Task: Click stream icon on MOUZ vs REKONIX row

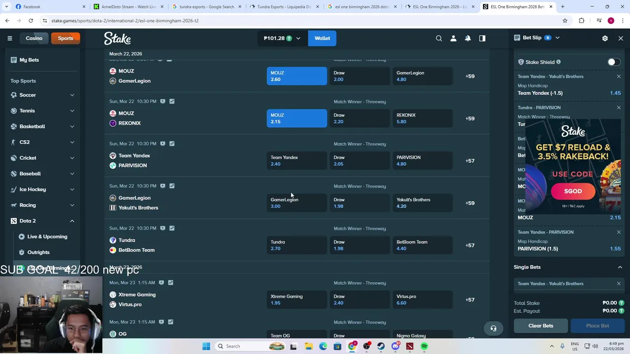Action: coord(162,101)
